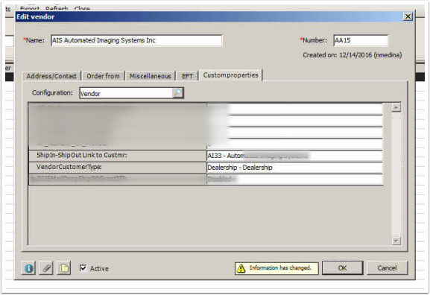Screen dimensions: 430x295
Task: Click the scroll up arrow of properties list
Action: (x=396, y=107)
